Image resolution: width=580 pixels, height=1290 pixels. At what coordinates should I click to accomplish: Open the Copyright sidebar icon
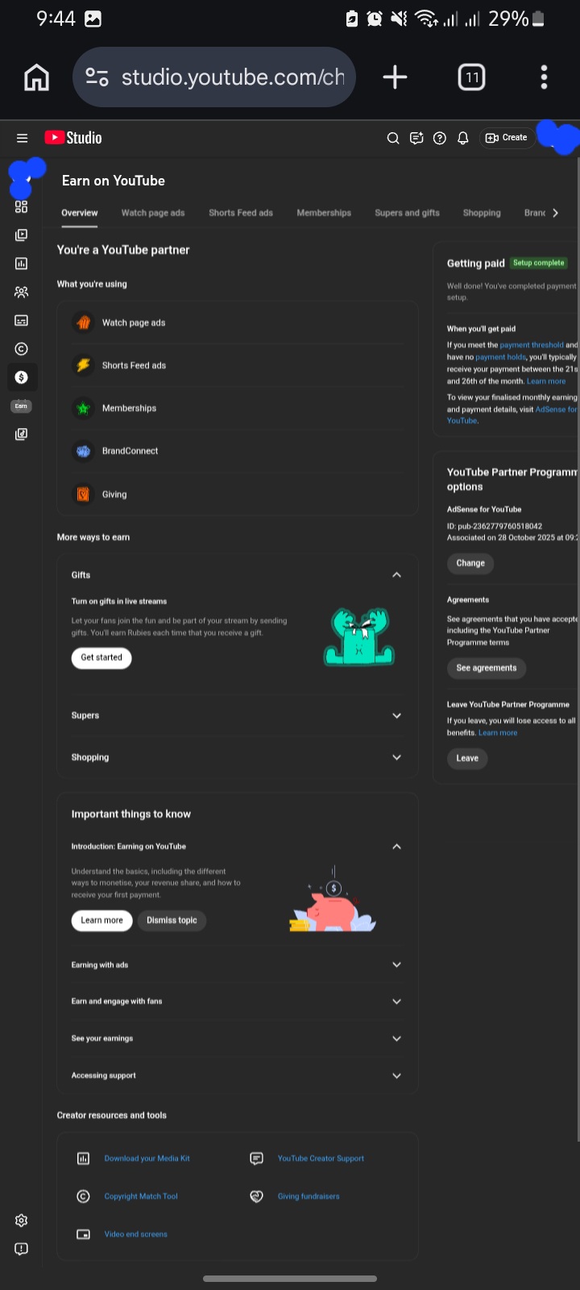(22, 349)
